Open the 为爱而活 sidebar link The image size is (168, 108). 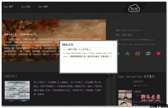[137, 91]
